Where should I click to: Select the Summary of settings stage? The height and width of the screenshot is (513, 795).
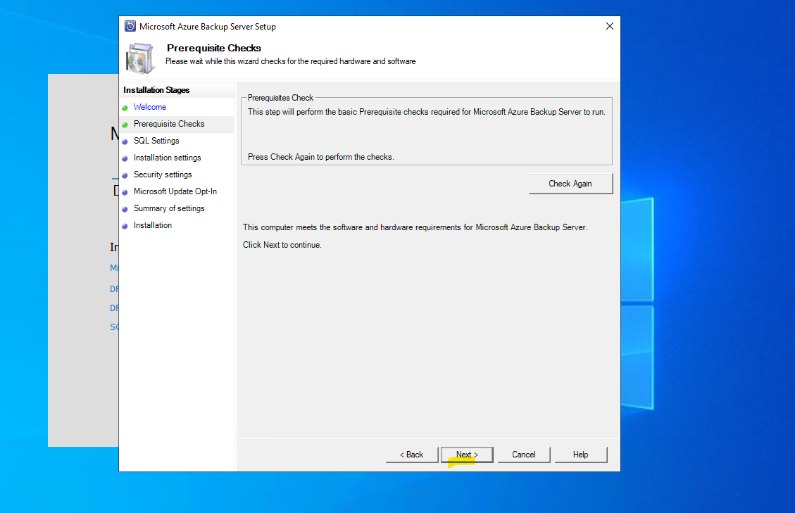[x=169, y=208]
